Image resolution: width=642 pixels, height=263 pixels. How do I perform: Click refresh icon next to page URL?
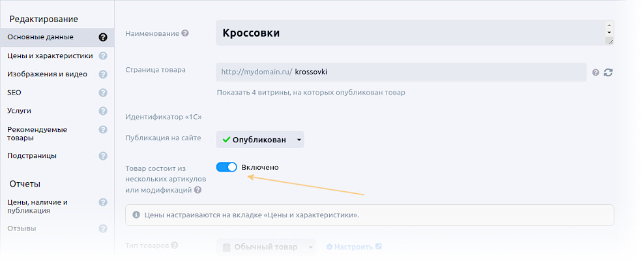608,72
